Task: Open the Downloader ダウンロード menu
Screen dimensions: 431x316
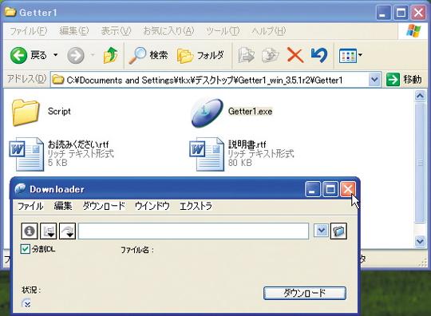Action: click(104, 206)
